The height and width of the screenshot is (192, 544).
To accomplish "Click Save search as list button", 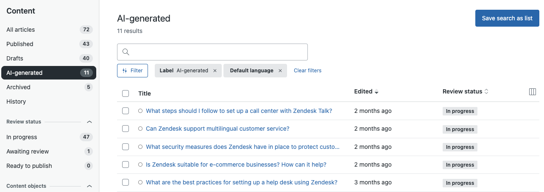I will point(507,18).
